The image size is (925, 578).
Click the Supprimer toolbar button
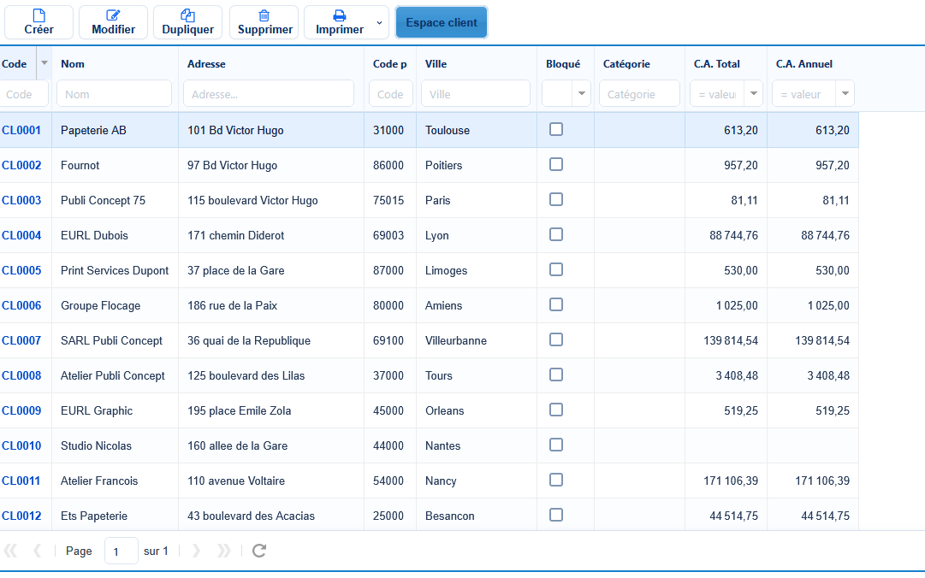tap(264, 22)
